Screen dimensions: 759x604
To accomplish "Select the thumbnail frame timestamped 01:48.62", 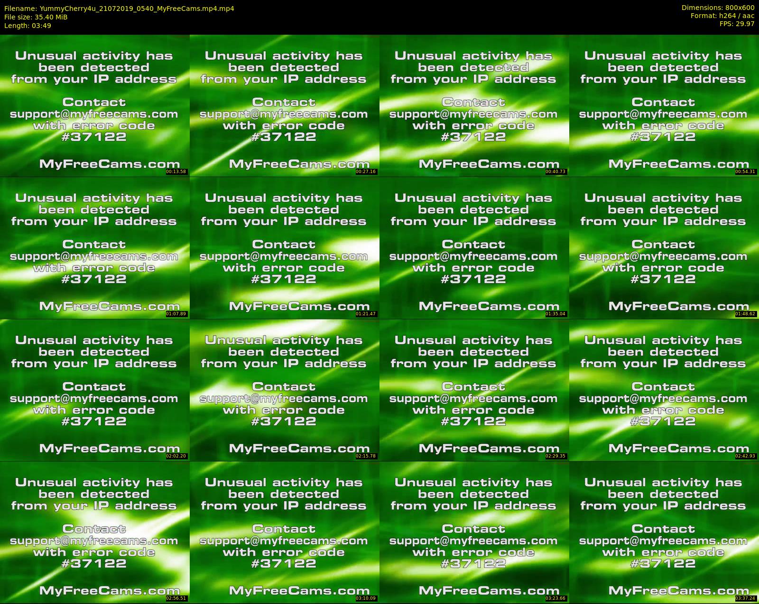I will click(x=664, y=247).
